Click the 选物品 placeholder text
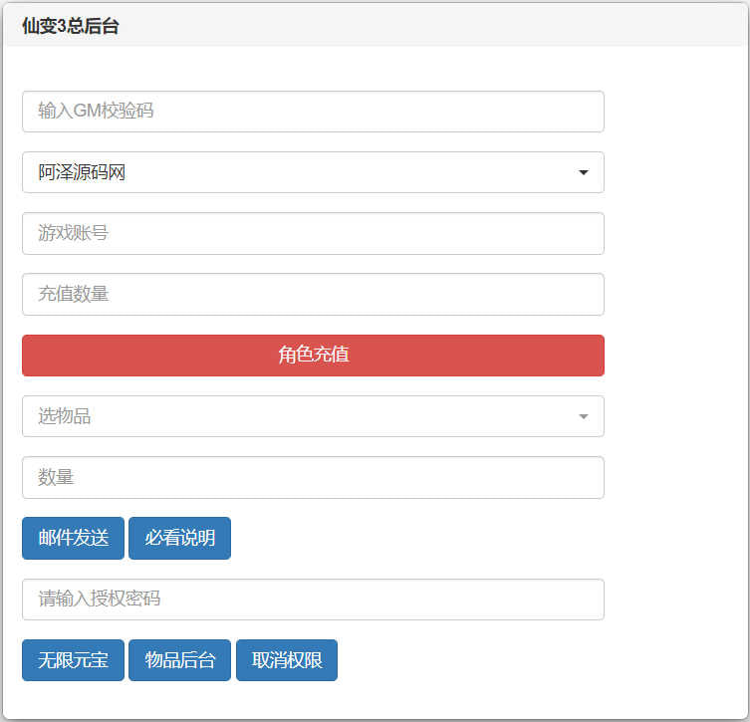 [x=65, y=416]
